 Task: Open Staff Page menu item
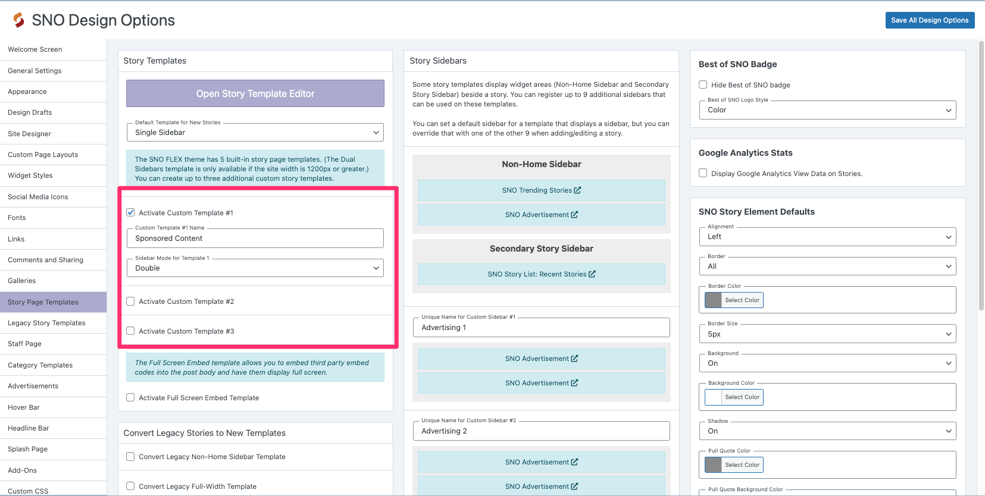(53, 344)
